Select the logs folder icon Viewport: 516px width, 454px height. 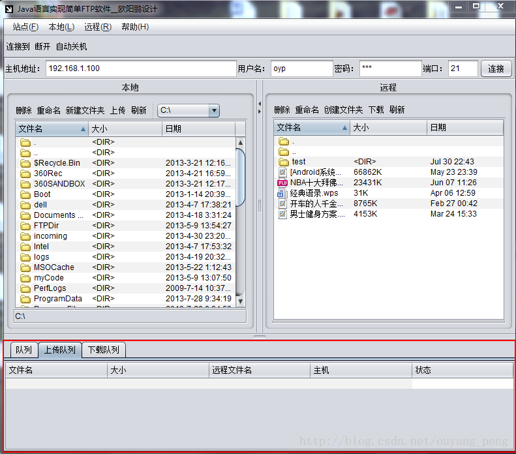click(25, 257)
